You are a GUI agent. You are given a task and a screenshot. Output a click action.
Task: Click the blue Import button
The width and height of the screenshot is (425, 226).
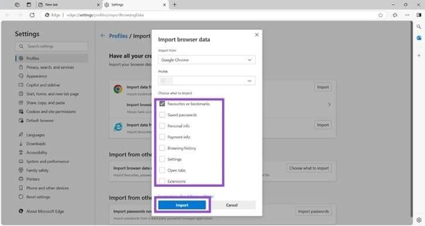[182, 205]
